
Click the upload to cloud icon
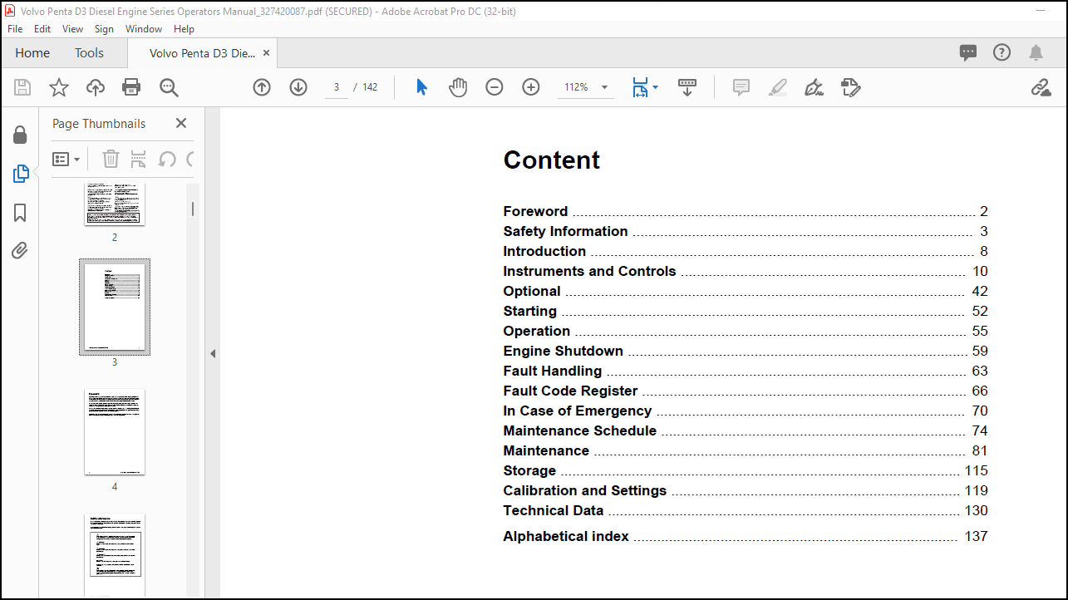96,87
